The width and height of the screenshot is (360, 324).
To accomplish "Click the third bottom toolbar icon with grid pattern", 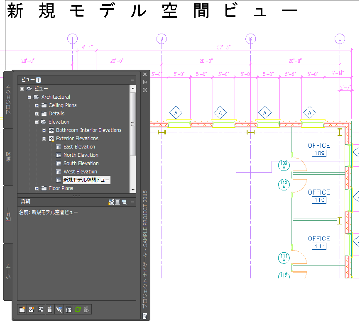I will tap(41, 309).
